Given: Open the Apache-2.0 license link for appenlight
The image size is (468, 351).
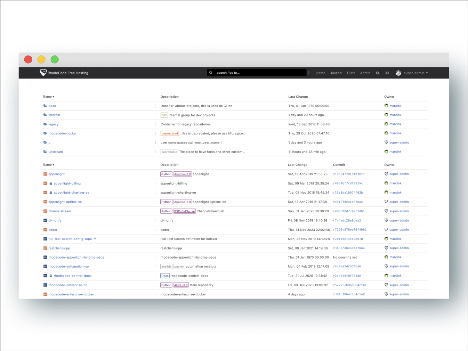Looking at the screenshot, I should [182, 174].
